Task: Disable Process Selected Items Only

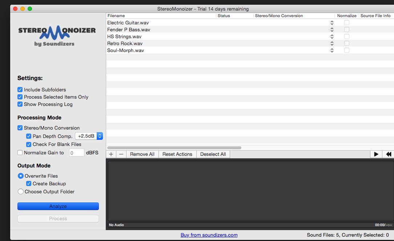Action: pos(20,97)
